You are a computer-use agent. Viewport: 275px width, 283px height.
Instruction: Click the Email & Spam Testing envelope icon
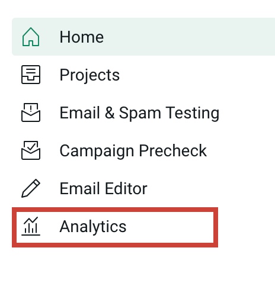pyautogui.click(x=31, y=112)
